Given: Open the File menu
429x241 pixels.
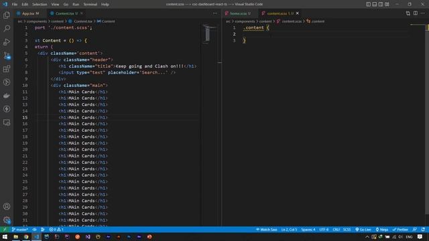Looking at the screenshot, I should 15,5.
